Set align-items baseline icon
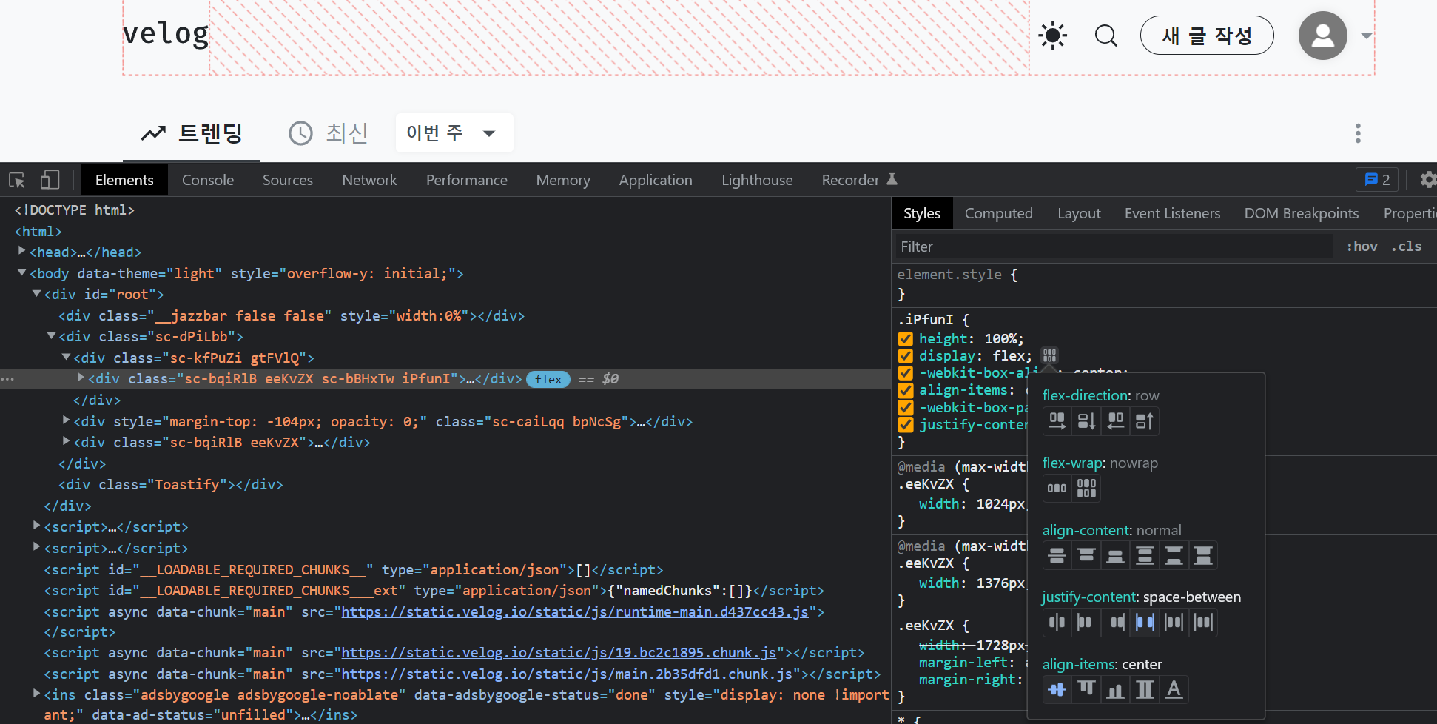 click(x=1174, y=690)
